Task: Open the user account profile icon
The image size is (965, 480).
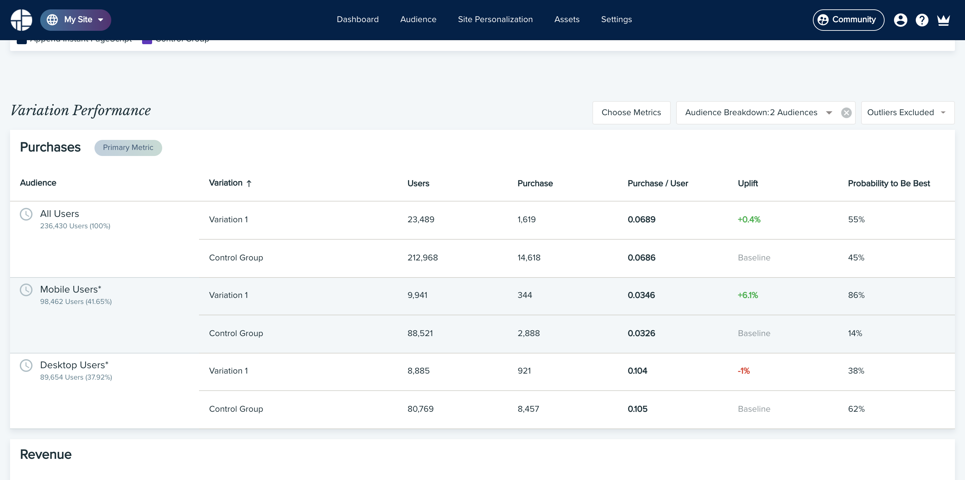Action: [900, 20]
